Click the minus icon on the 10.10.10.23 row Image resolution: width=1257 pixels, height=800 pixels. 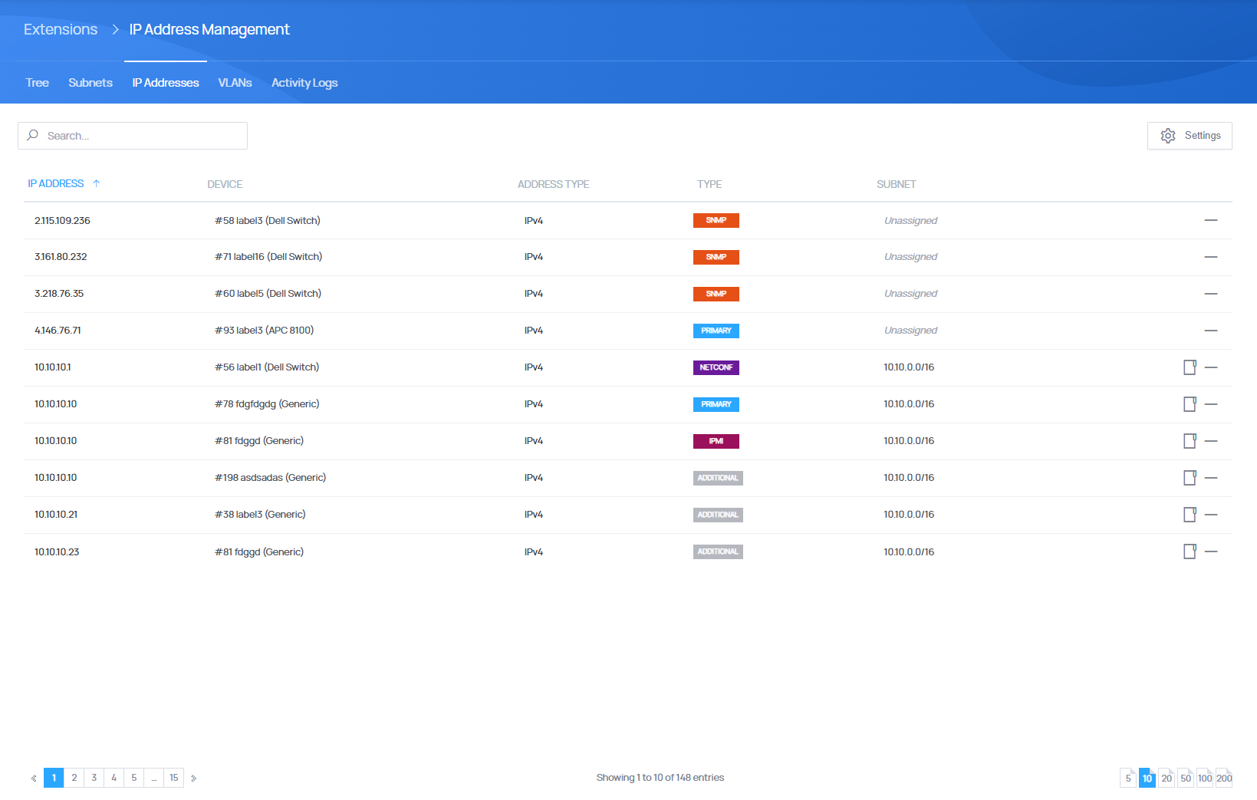point(1211,551)
